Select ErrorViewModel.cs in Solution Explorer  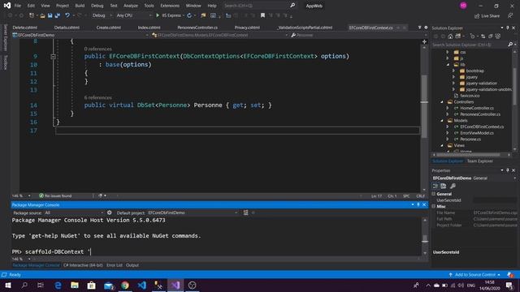[x=477, y=133]
